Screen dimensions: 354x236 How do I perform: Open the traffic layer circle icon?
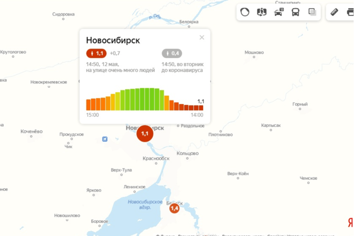245,12
